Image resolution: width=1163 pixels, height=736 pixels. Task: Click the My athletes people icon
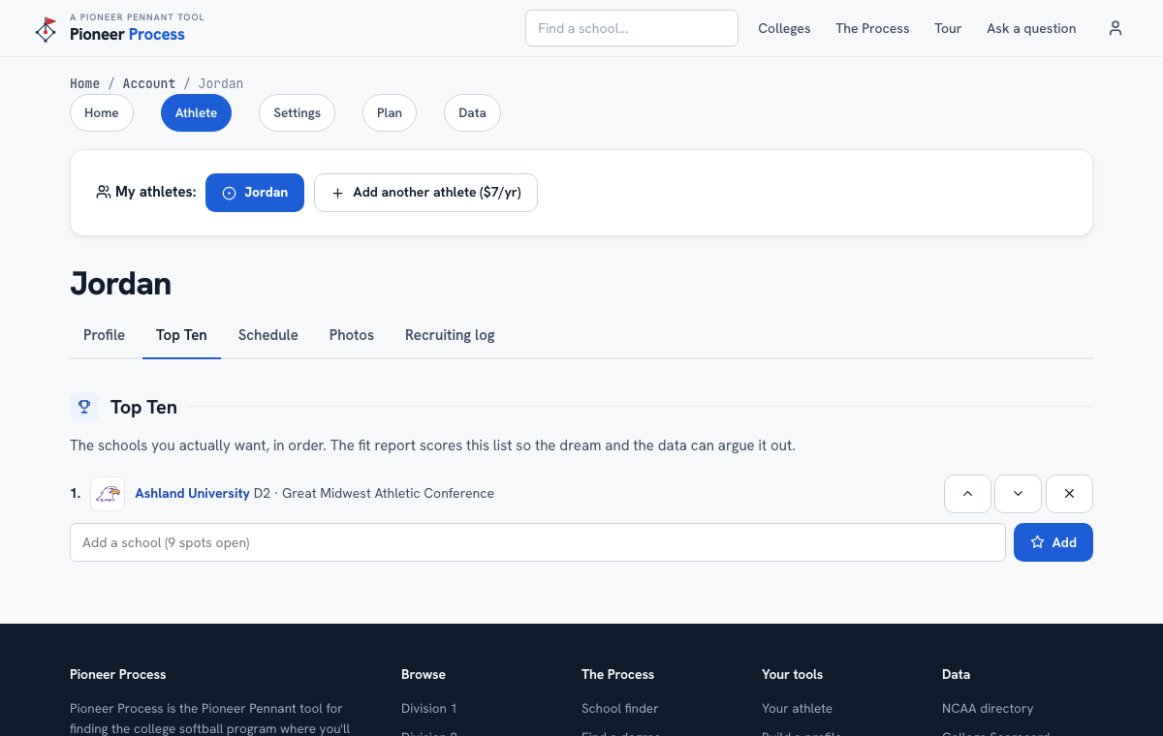(x=104, y=192)
